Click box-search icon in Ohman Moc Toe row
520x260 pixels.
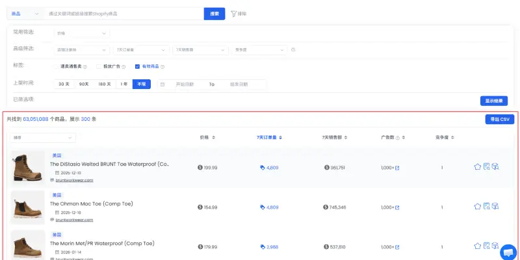(495, 207)
